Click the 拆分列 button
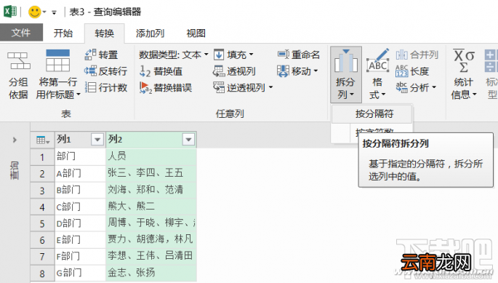Image resolution: width=498 pixels, height=283 pixels. [x=345, y=74]
